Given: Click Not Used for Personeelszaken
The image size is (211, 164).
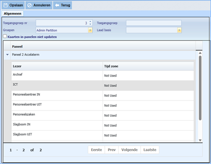Looking at the screenshot, I should 111,116.
